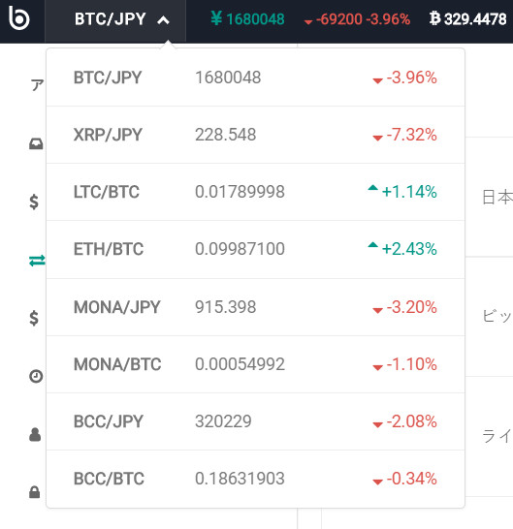
Task: Click the padlock security sidebar icon
Action: 35,492
